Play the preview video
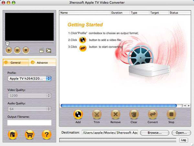 (x=9, y=50)
